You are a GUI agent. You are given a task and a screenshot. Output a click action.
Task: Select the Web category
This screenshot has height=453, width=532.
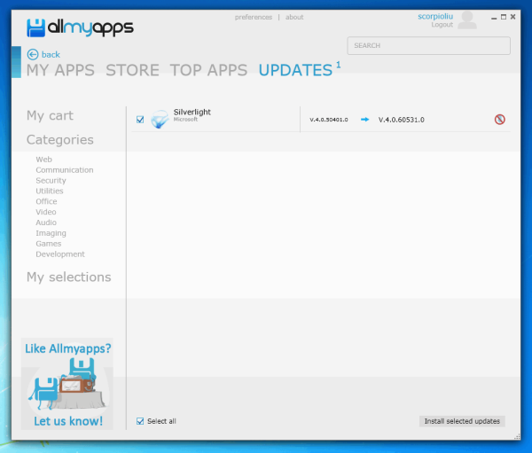click(43, 160)
